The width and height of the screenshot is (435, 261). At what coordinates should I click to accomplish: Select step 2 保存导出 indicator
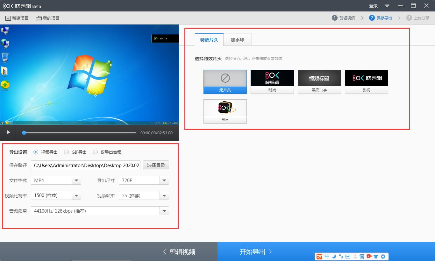[x=381, y=18]
